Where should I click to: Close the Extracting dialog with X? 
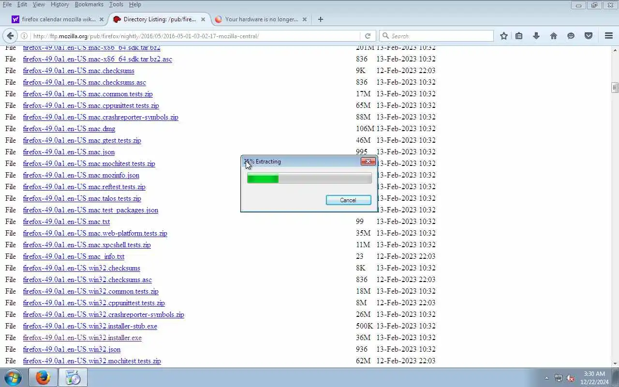[368, 161]
